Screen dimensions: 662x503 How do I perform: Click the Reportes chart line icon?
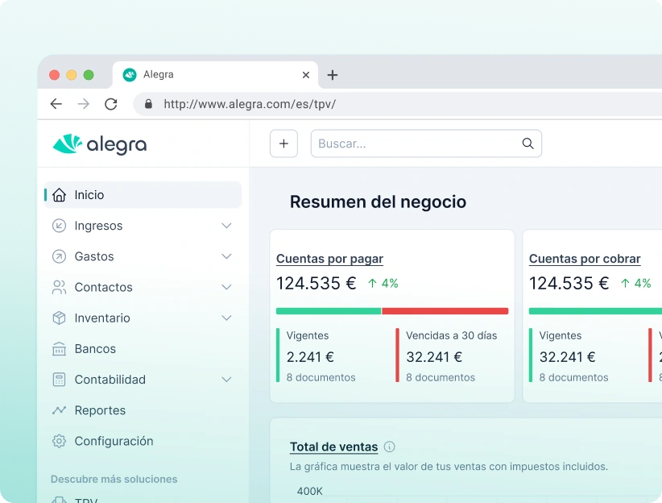(59, 410)
